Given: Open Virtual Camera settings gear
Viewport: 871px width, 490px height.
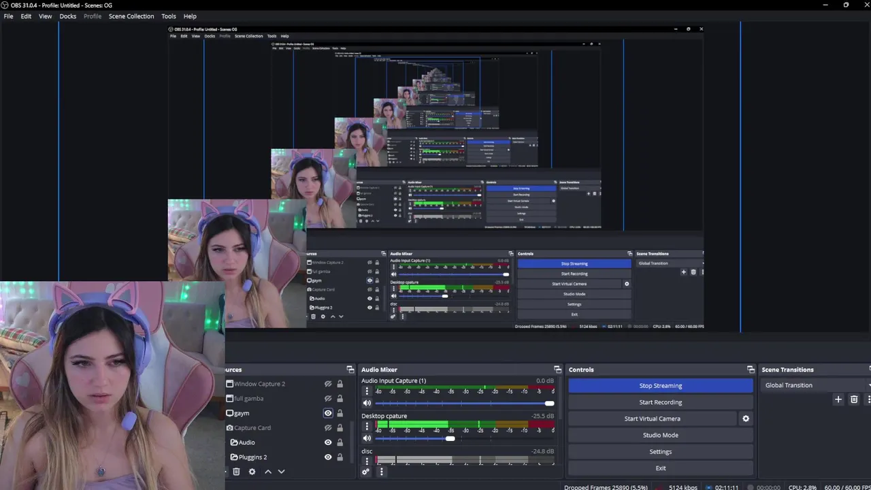Looking at the screenshot, I should [746, 419].
